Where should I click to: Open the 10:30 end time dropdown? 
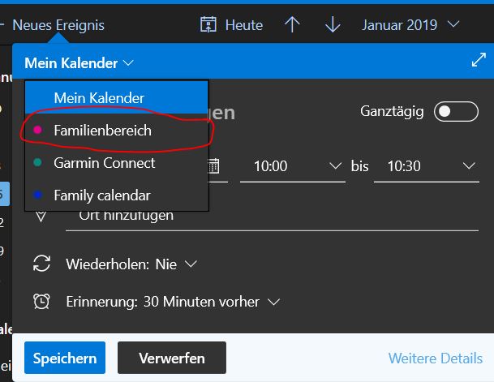(x=426, y=166)
